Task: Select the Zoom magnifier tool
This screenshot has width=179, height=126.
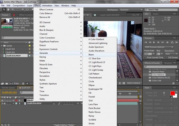Action: (x=12, y=10)
